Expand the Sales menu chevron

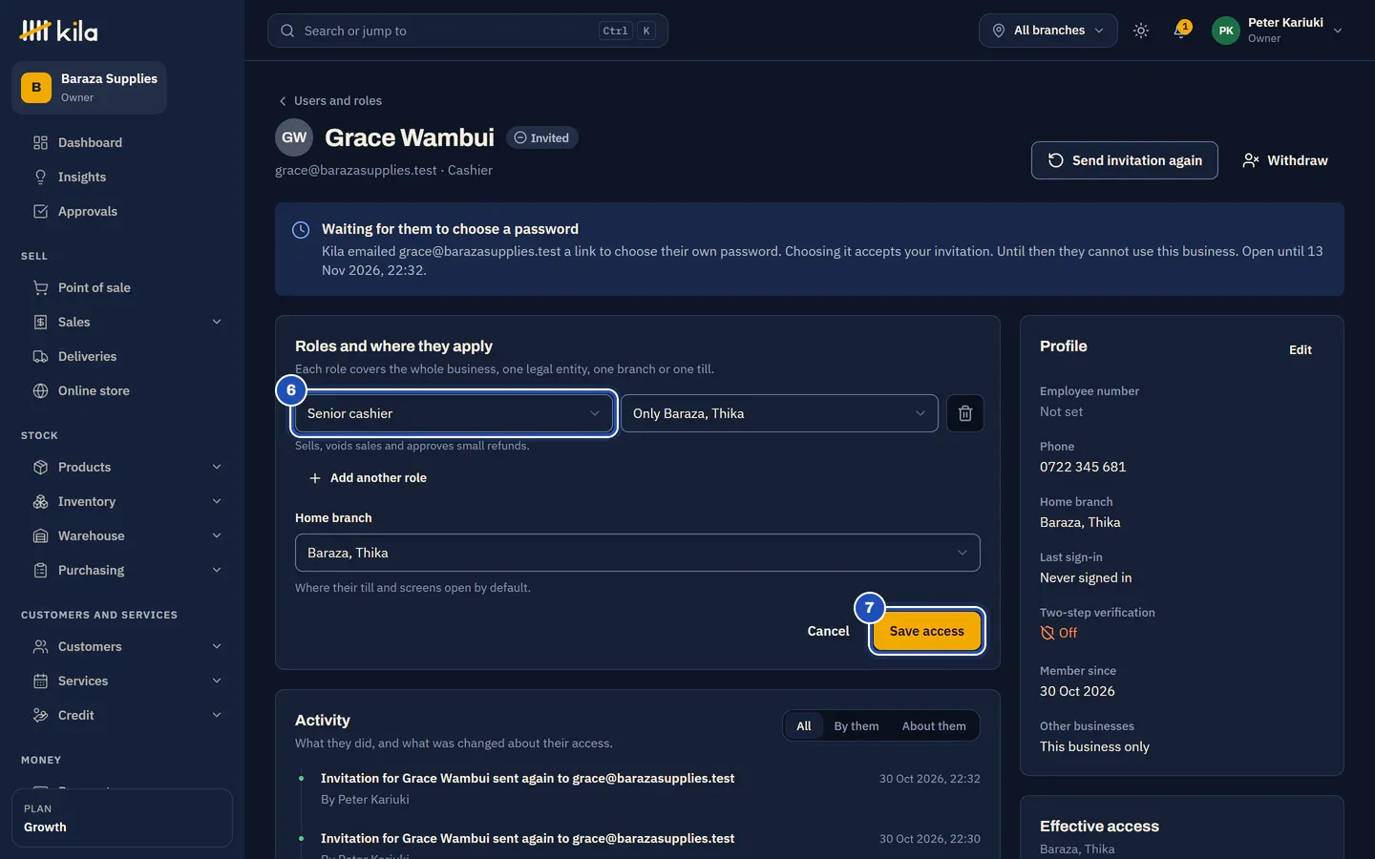point(217,322)
